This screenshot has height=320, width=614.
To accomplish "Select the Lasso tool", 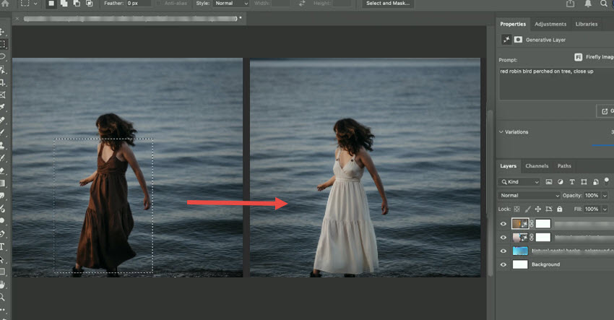I will tap(2, 57).
